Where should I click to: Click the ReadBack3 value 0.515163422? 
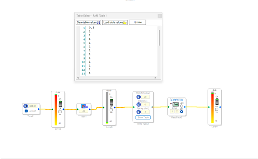pyautogui.click(x=177, y=100)
